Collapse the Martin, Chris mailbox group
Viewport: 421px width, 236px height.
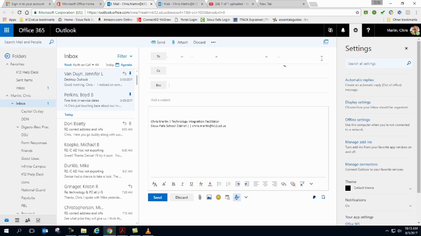point(7,96)
